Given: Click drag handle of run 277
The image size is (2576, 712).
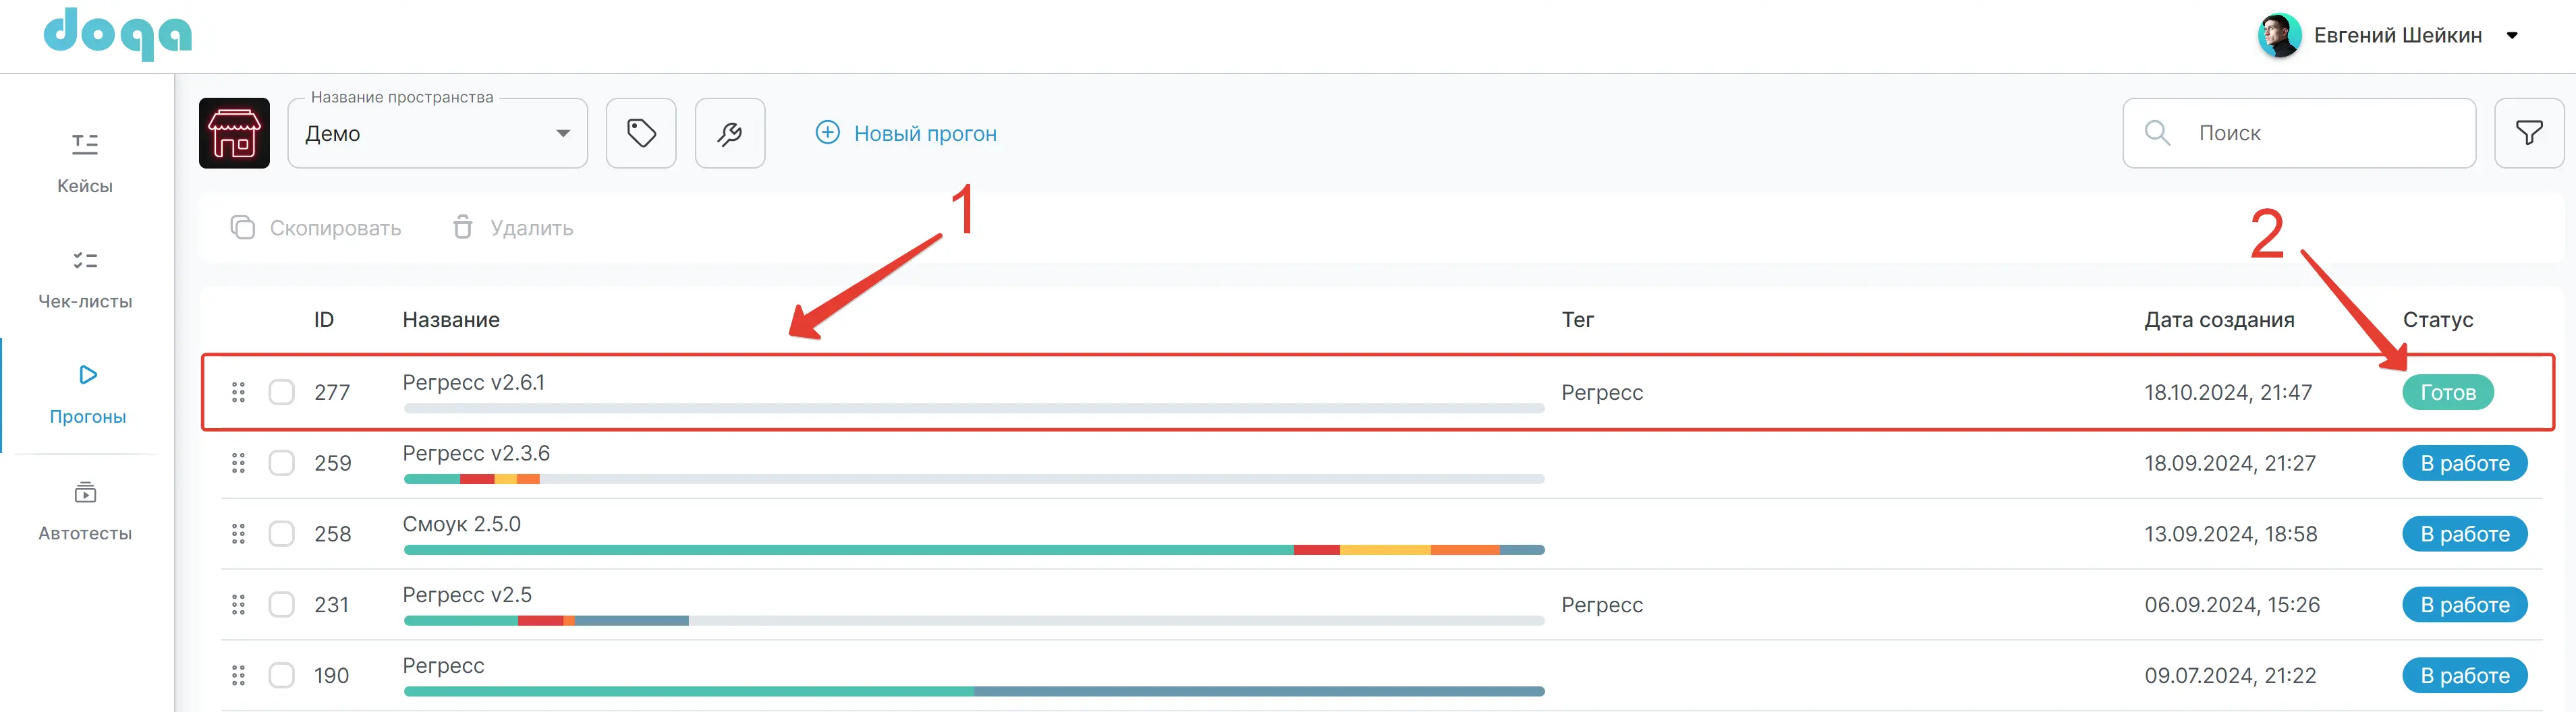Looking at the screenshot, I should 238,392.
